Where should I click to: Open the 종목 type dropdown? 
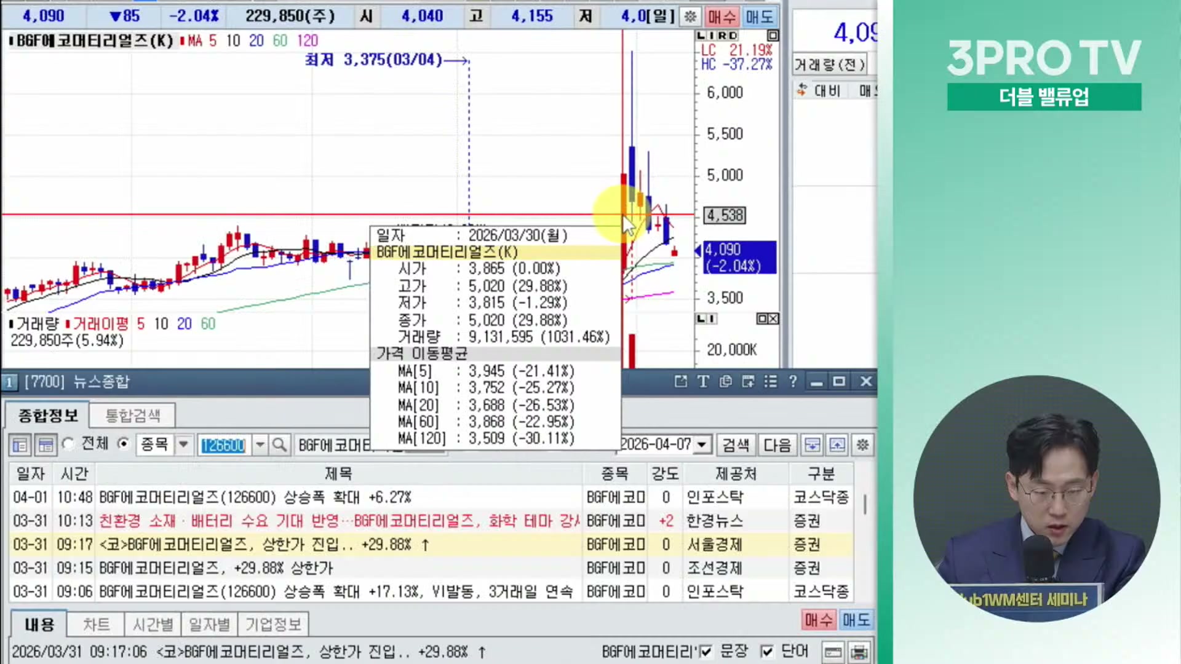[183, 445]
